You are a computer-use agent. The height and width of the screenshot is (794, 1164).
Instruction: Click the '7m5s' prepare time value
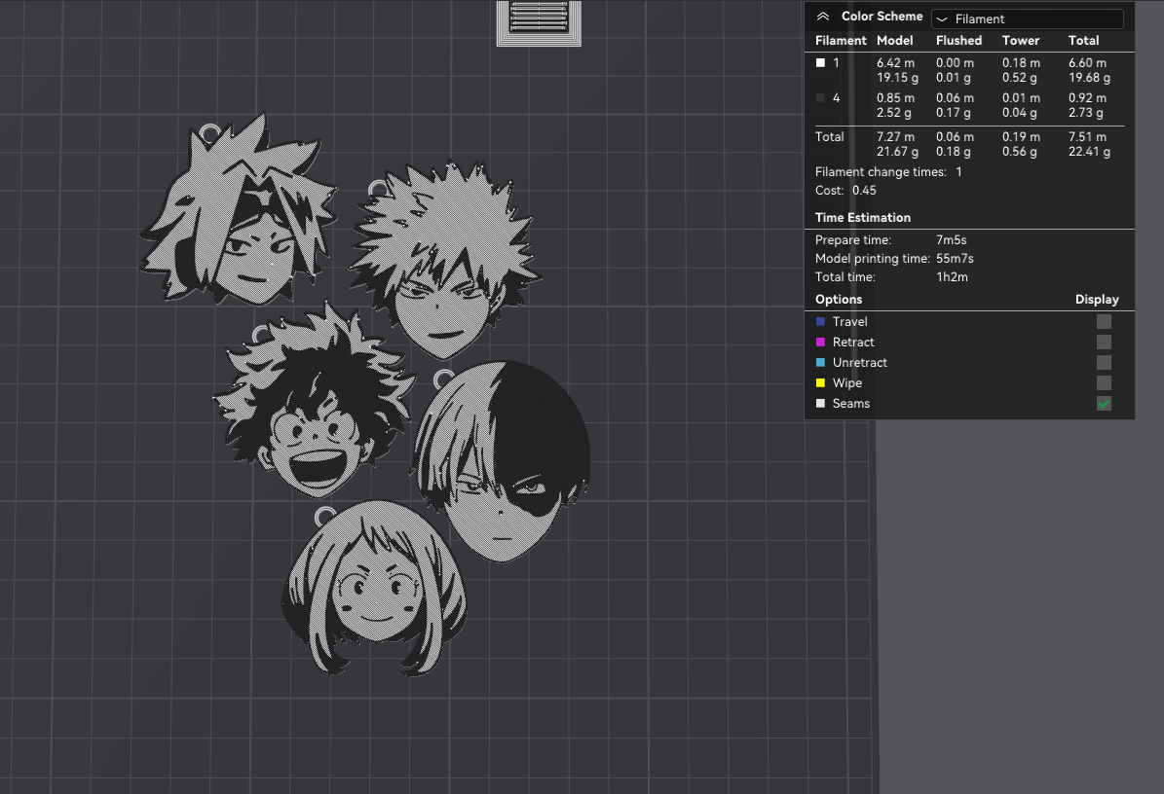pyautogui.click(x=951, y=239)
